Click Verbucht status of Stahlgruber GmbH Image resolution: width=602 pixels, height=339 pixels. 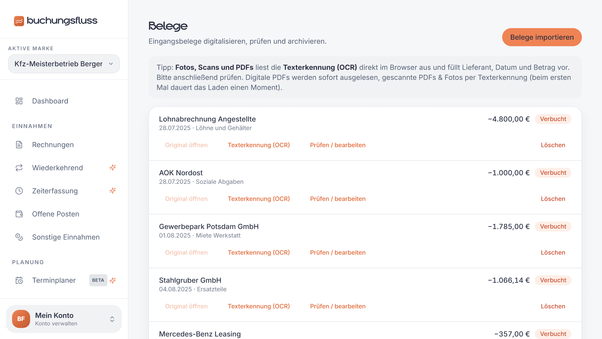click(553, 280)
